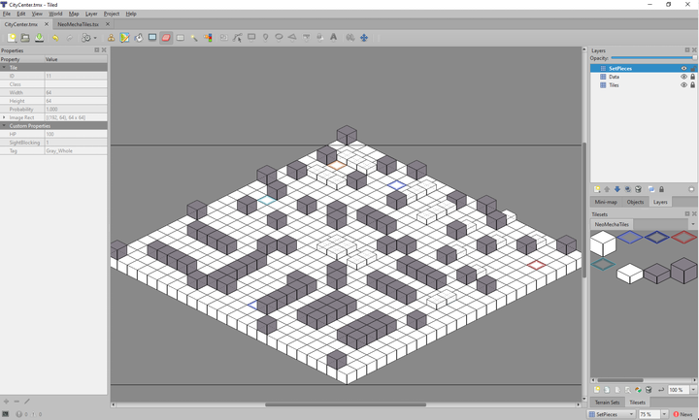This screenshot has height=420, width=699.
Task: Select the Insert Text tool
Action: [x=334, y=38]
